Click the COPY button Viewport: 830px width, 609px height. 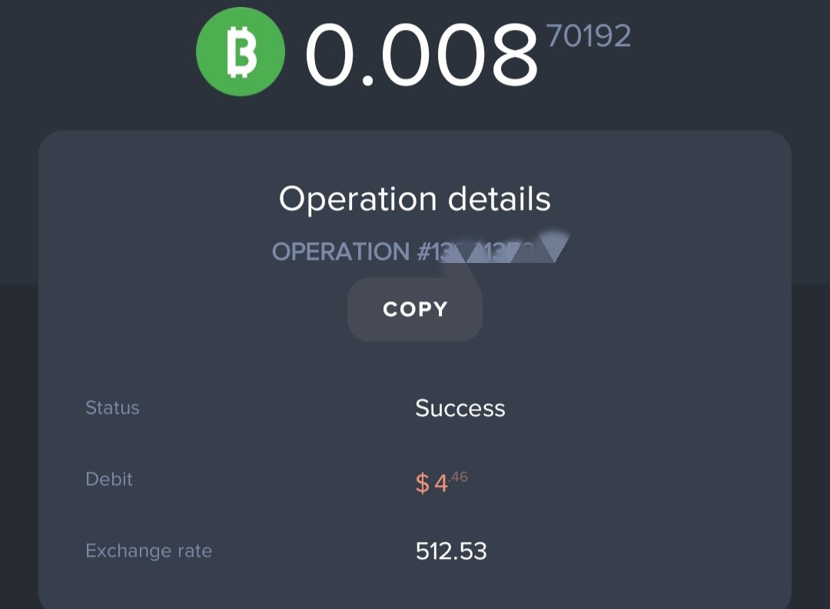tap(415, 309)
